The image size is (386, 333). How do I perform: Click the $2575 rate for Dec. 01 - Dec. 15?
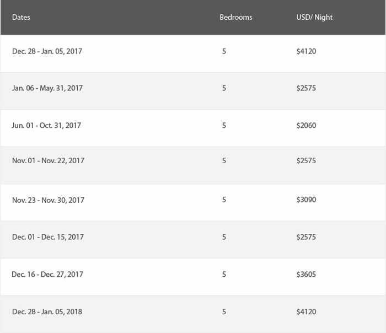306,237
